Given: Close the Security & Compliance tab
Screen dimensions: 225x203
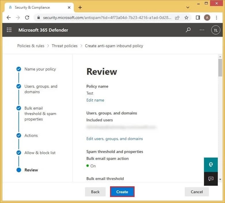Looking at the screenshot, I should coord(69,7).
